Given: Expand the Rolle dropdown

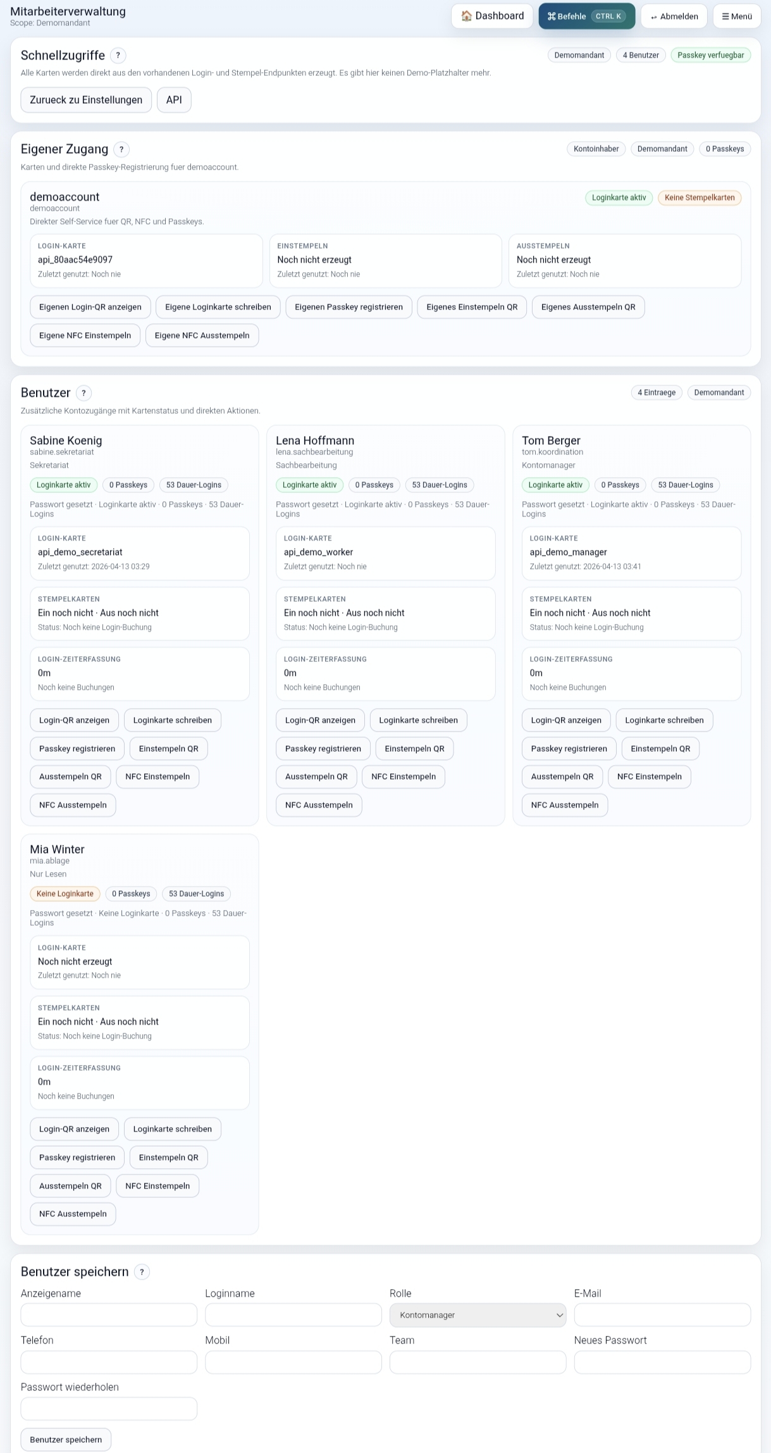Looking at the screenshot, I should pyautogui.click(x=478, y=1315).
